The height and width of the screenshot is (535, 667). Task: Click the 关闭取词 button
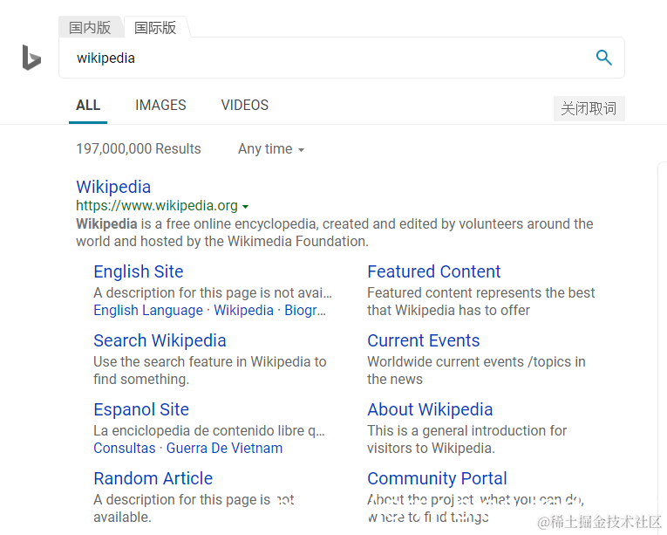click(x=589, y=108)
